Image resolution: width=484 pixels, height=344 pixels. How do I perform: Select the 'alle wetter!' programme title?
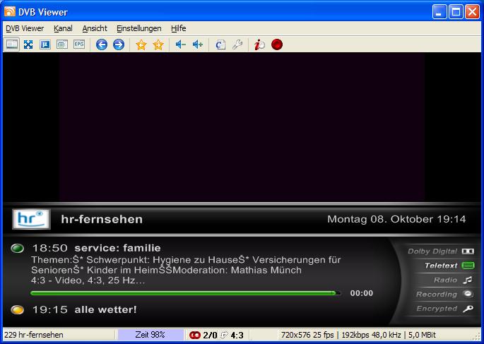(105, 309)
